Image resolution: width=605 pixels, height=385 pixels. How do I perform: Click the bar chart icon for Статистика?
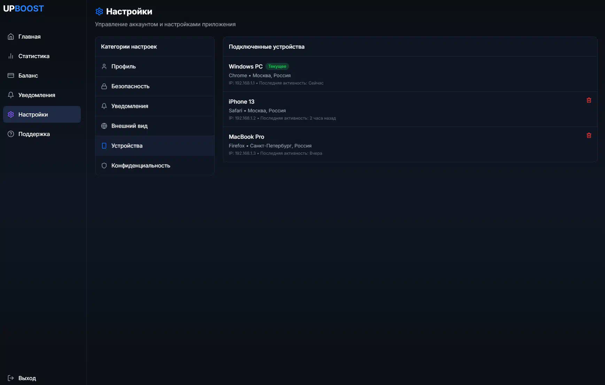click(x=11, y=56)
